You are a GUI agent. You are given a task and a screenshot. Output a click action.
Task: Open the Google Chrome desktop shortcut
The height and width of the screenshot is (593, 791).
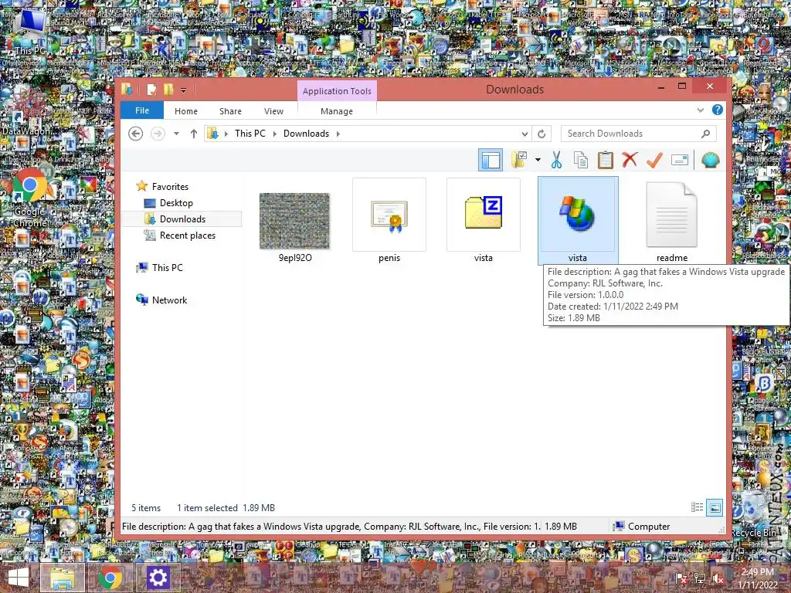30,198
